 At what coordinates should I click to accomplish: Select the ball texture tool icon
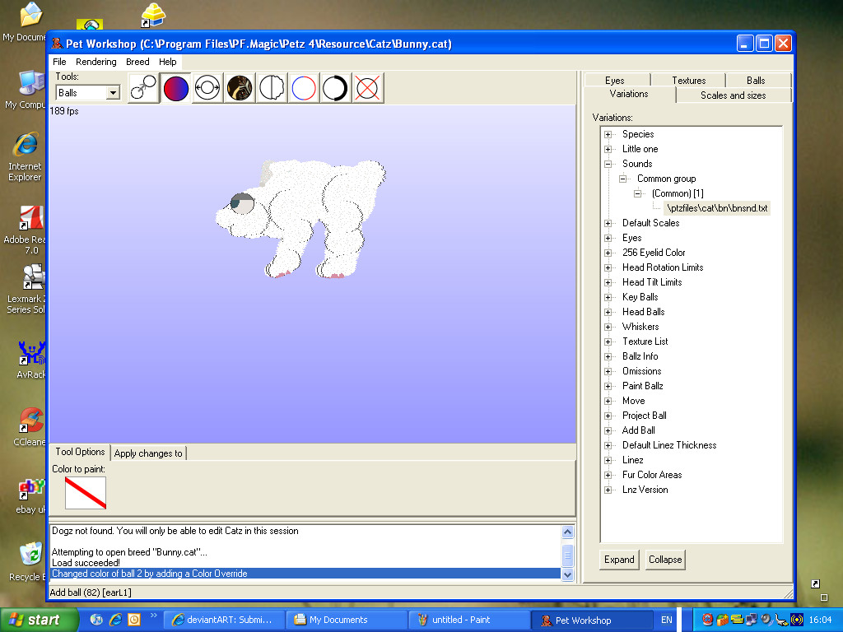click(x=240, y=88)
